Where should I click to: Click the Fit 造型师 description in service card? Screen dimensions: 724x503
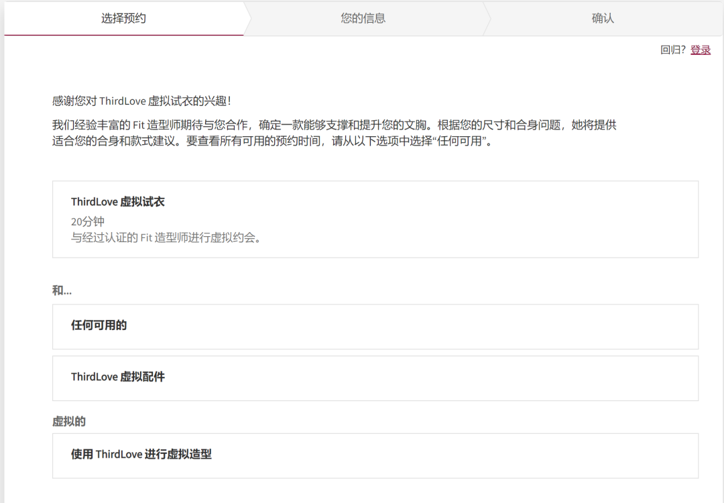[166, 237]
